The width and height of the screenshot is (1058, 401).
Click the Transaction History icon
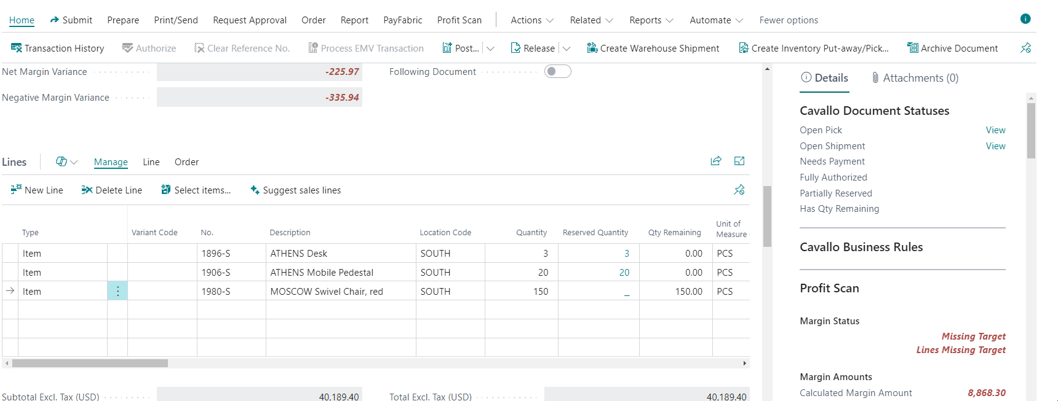click(x=17, y=48)
